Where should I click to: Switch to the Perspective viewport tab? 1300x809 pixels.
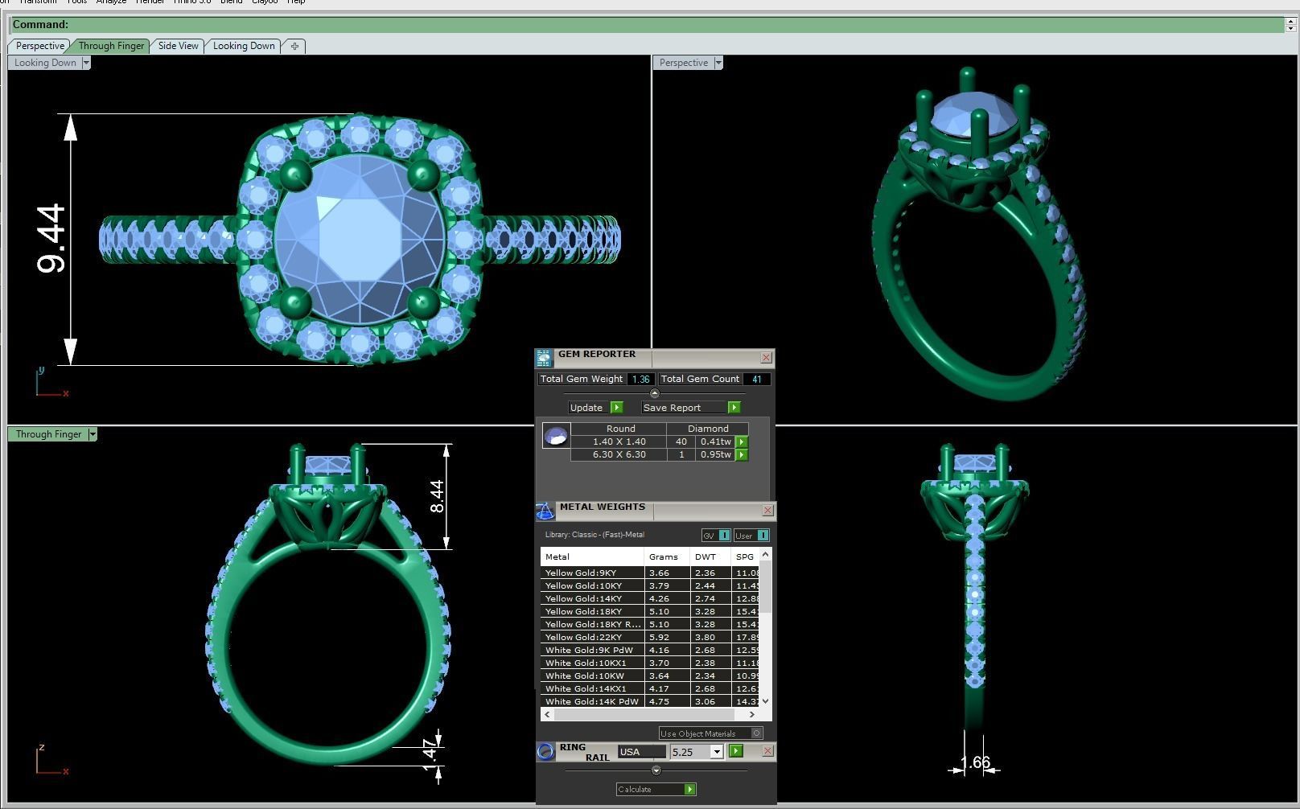[39, 46]
